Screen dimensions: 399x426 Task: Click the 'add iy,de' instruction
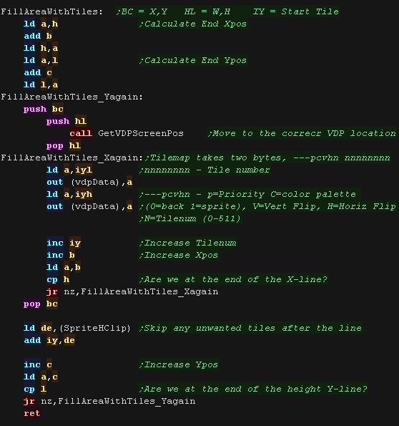pos(49,340)
